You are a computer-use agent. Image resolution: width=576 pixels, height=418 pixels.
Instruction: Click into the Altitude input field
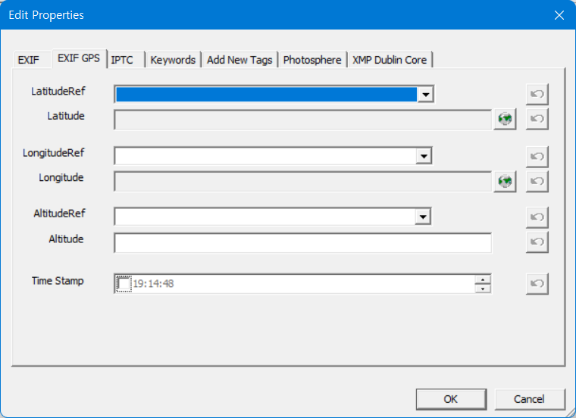(x=302, y=242)
